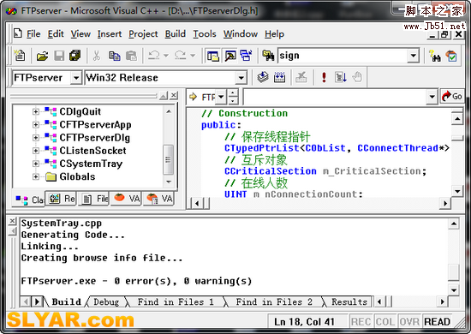Toggle the Output window icon
The width and height of the screenshot is (471, 334).
(230, 56)
